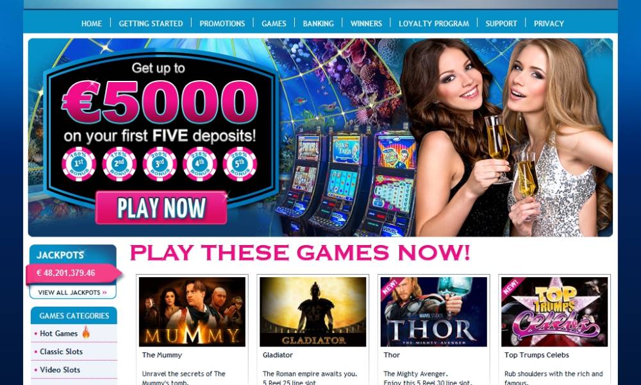Select the Classic Slots category
This screenshot has height=385, width=641.
point(61,352)
